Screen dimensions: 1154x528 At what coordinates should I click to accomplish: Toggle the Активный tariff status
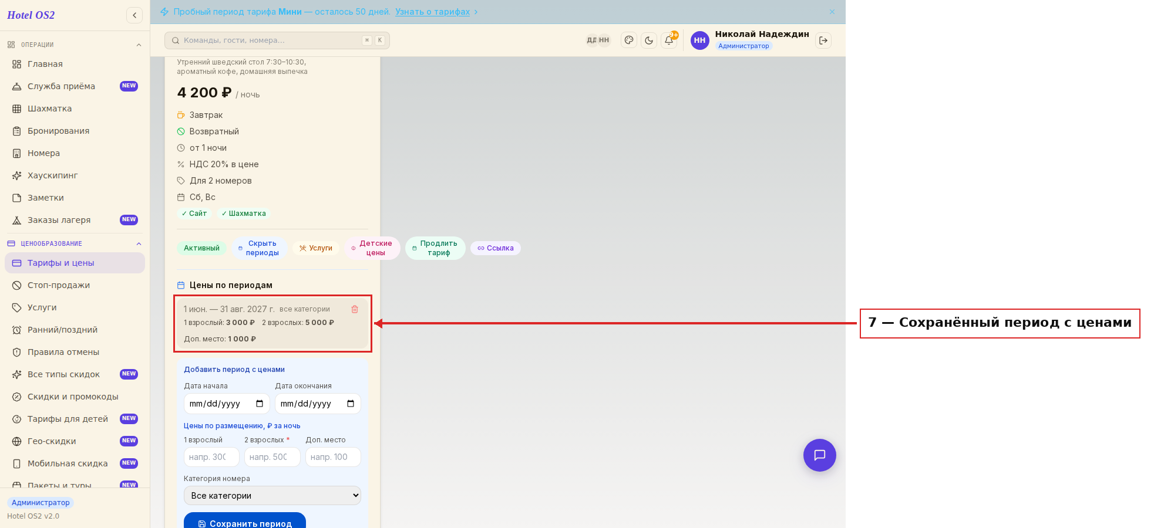[201, 248]
